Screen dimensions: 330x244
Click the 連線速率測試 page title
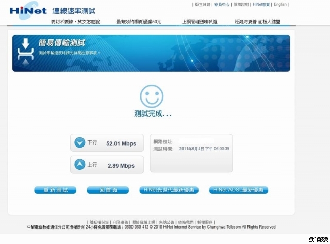[x=74, y=11]
